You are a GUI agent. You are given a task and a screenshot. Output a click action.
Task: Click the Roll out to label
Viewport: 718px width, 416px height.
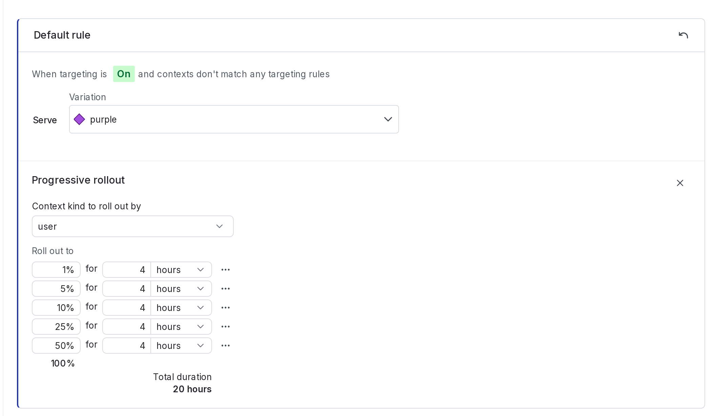point(52,251)
